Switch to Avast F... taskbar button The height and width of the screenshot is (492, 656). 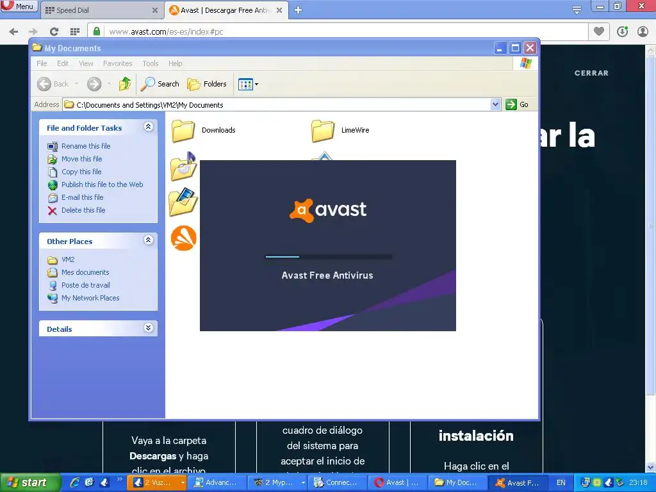[x=518, y=482]
